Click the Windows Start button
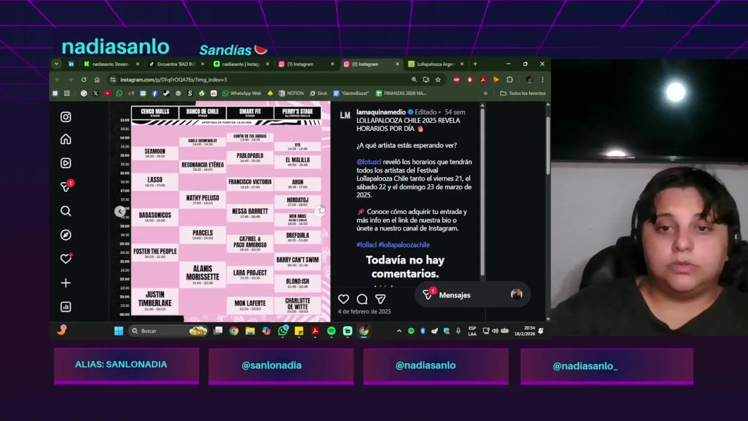 119,331
